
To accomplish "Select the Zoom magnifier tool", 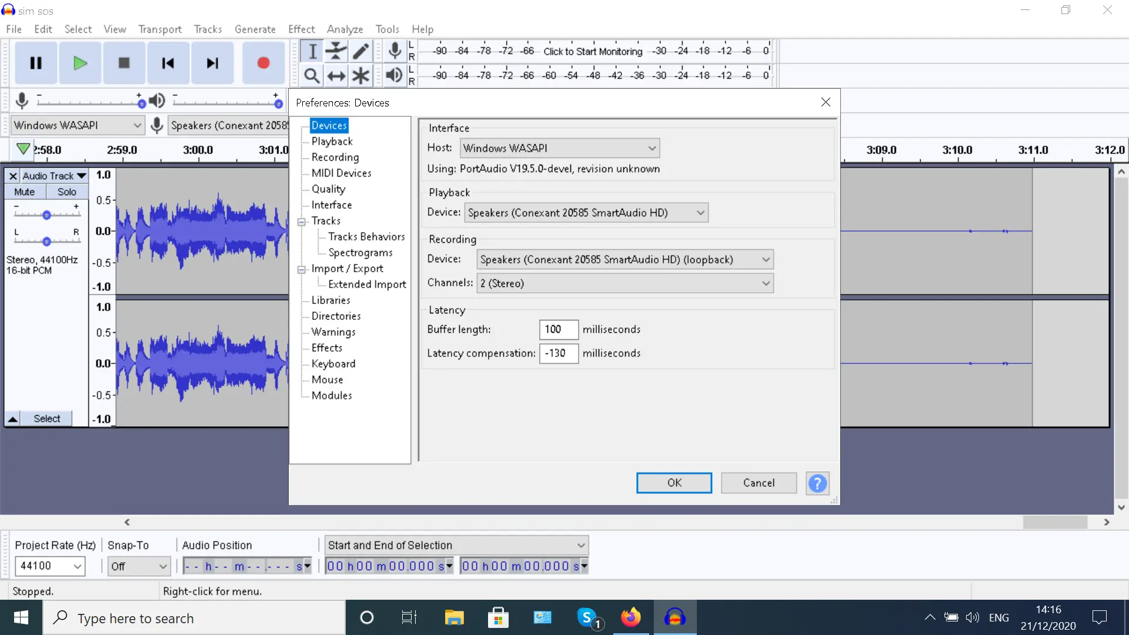I will 312,76.
